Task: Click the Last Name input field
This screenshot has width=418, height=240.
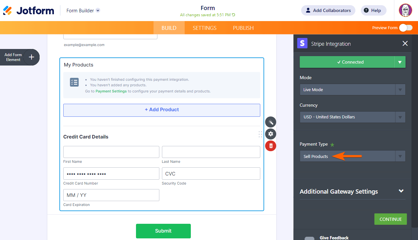Action: [211, 152]
